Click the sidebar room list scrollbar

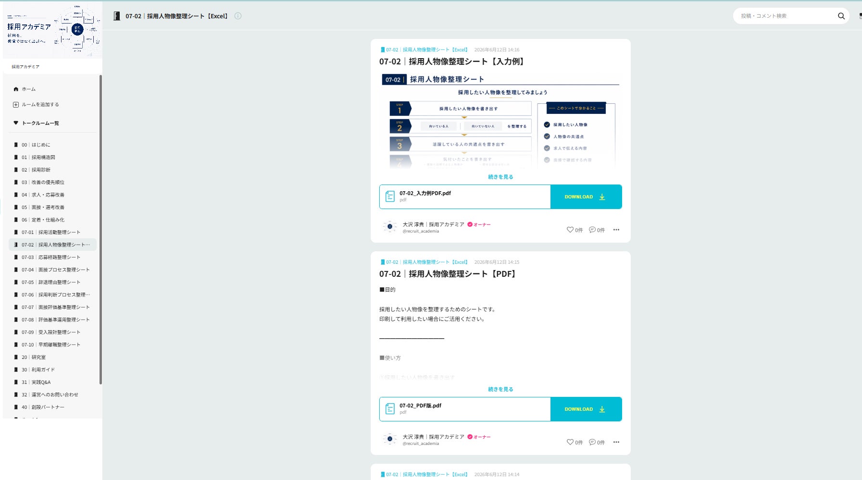pos(100,230)
